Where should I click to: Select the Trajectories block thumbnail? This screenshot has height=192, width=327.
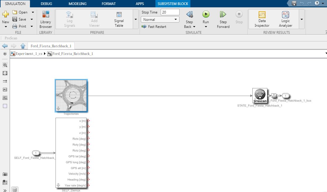pyautogui.click(x=71, y=96)
